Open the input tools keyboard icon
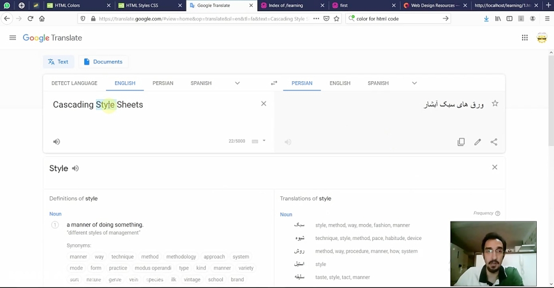This screenshot has height=288, width=554. [x=255, y=142]
